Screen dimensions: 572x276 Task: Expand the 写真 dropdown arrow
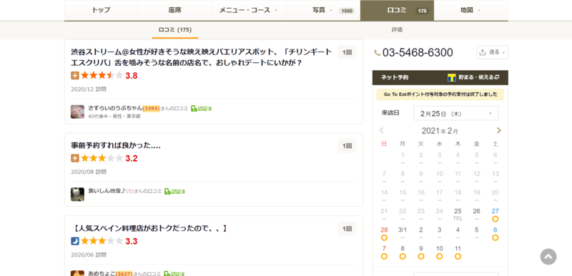pos(331,11)
